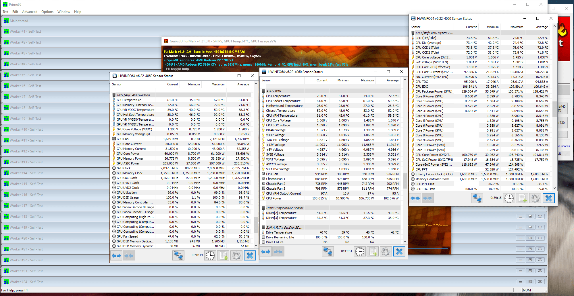
Task: Open the Test menu in Prime95
Action: (x=5, y=12)
